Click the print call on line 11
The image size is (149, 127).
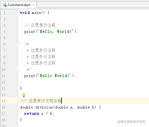tap(30, 76)
